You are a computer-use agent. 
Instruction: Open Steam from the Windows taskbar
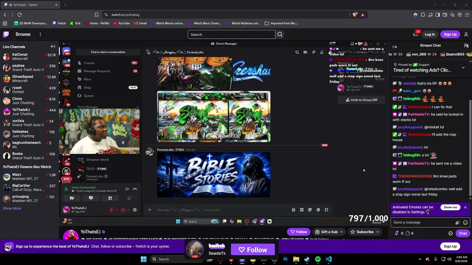tap(307, 259)
